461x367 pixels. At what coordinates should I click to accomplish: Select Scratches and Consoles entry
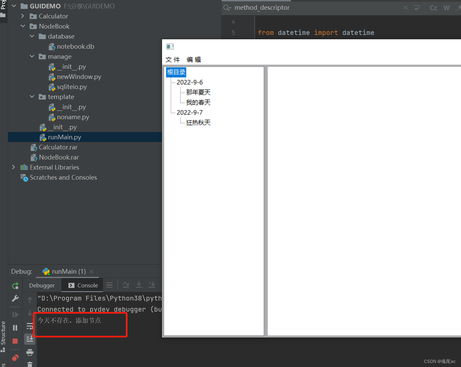tap(59, 177)
